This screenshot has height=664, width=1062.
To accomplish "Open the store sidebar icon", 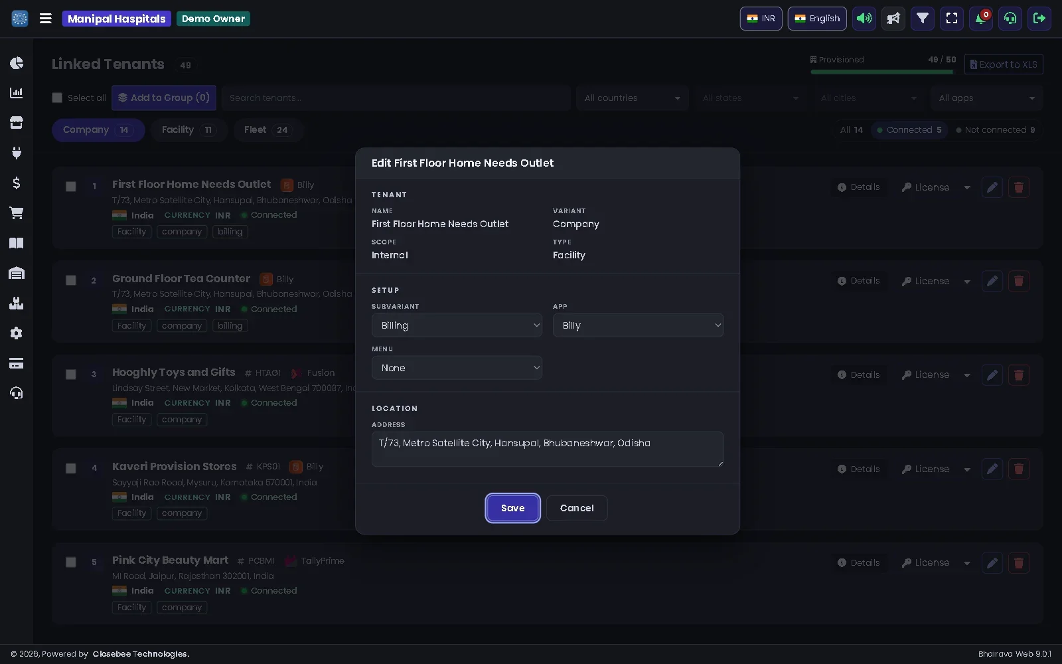I will [17, 123].
